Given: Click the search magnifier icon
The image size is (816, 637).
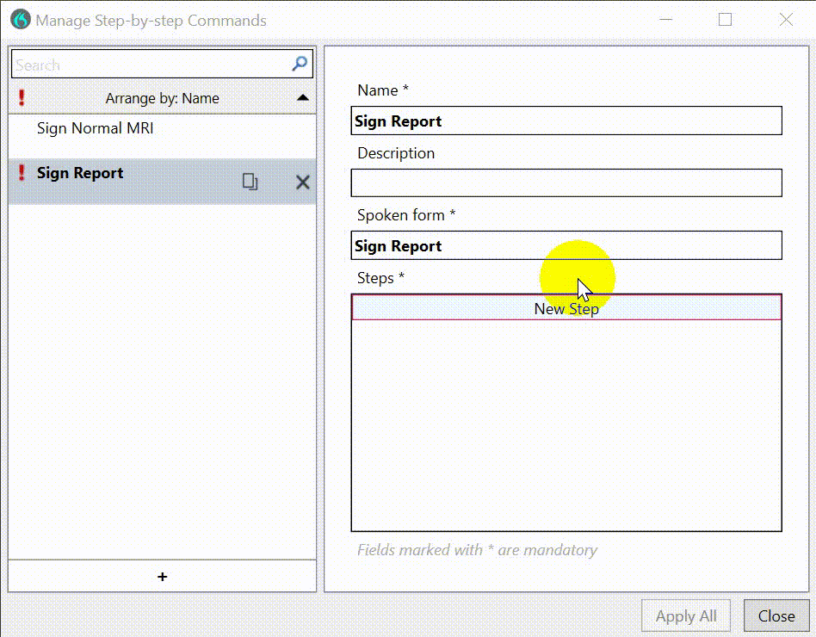Looking at the screenshot, I should [x=300, y=64].
